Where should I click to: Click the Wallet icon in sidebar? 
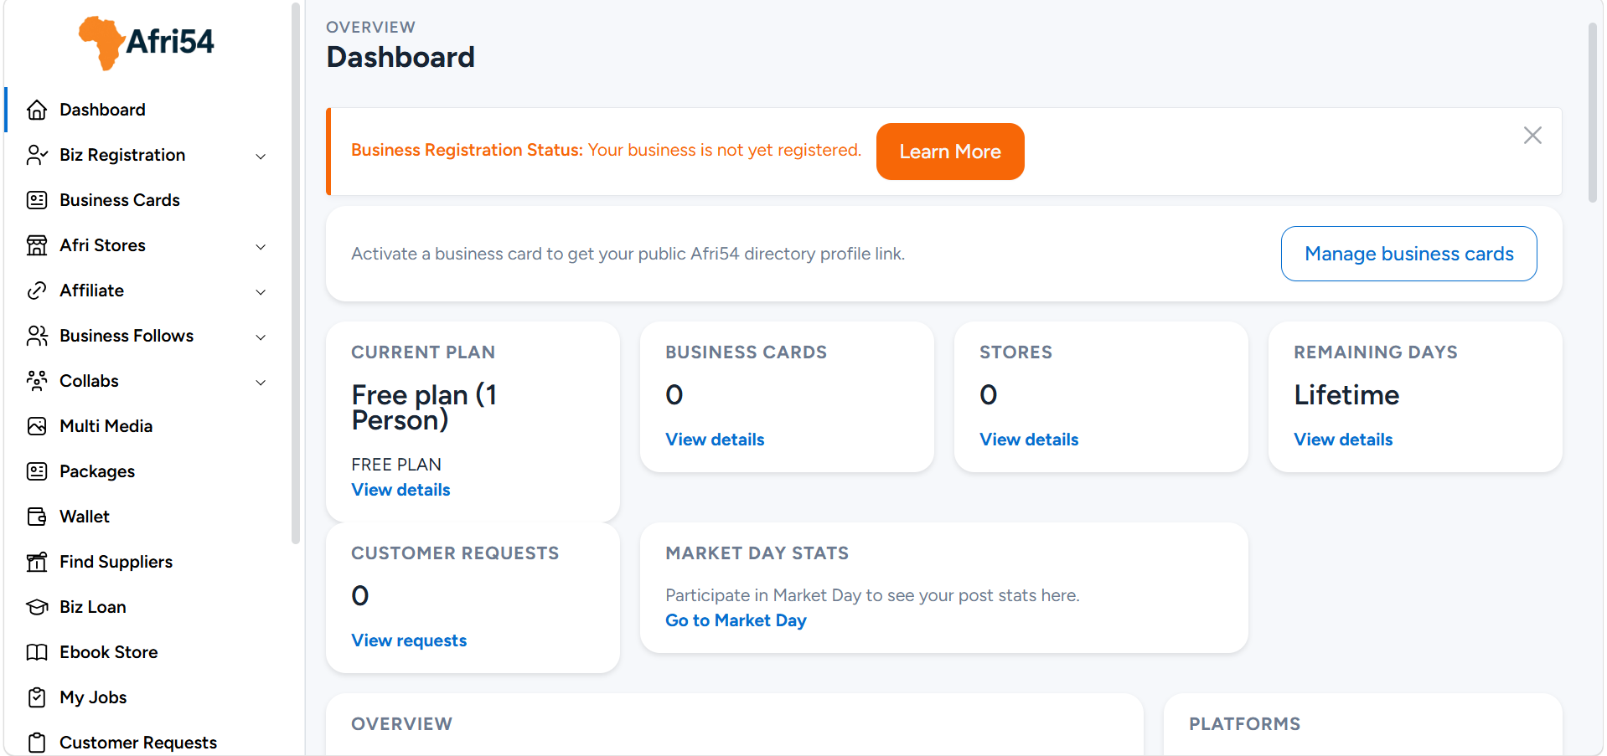click(x=37, y=517)
